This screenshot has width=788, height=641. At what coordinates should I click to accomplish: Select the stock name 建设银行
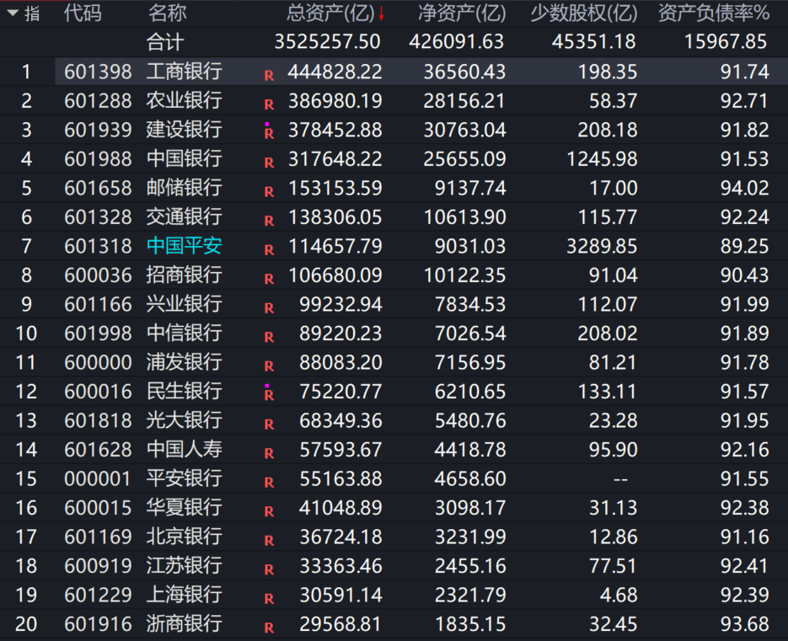(185, 130)
